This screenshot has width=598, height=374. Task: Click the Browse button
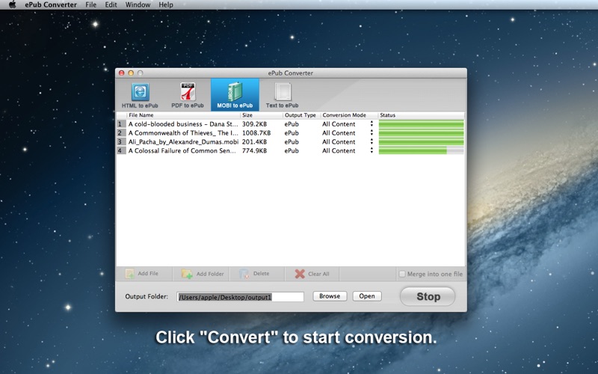pyautogui.click(x=330, y=296)
